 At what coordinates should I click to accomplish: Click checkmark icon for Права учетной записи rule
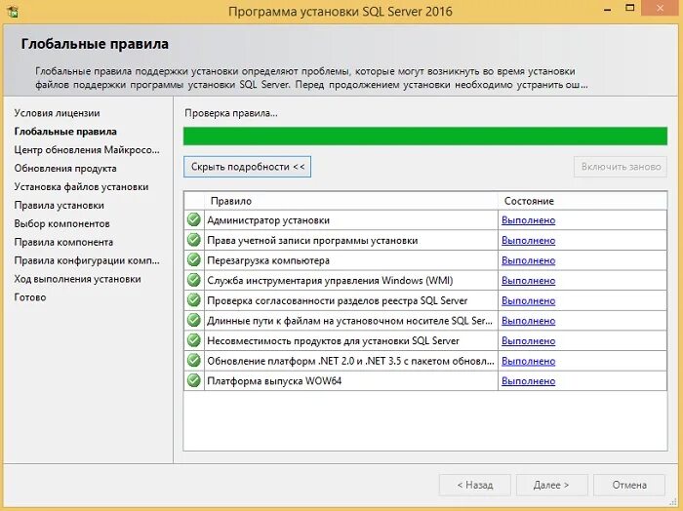194,240
